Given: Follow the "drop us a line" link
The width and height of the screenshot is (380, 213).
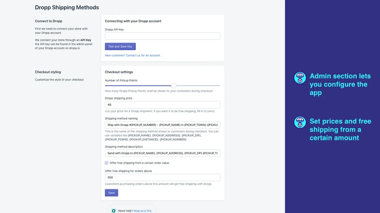Looking at the screenshot, I should tap(142, 211).
